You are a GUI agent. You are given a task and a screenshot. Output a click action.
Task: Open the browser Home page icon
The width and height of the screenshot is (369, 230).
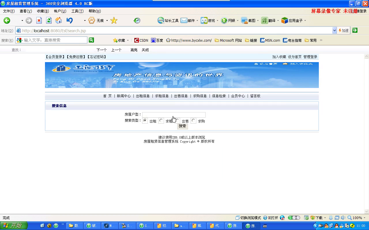click(59, 20)
